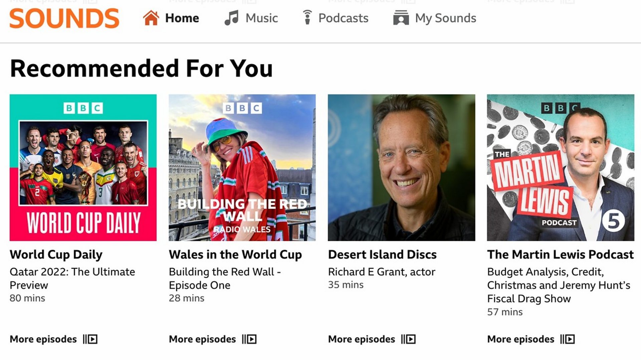Open the Building the Red Wall artwork

point(242,168)
